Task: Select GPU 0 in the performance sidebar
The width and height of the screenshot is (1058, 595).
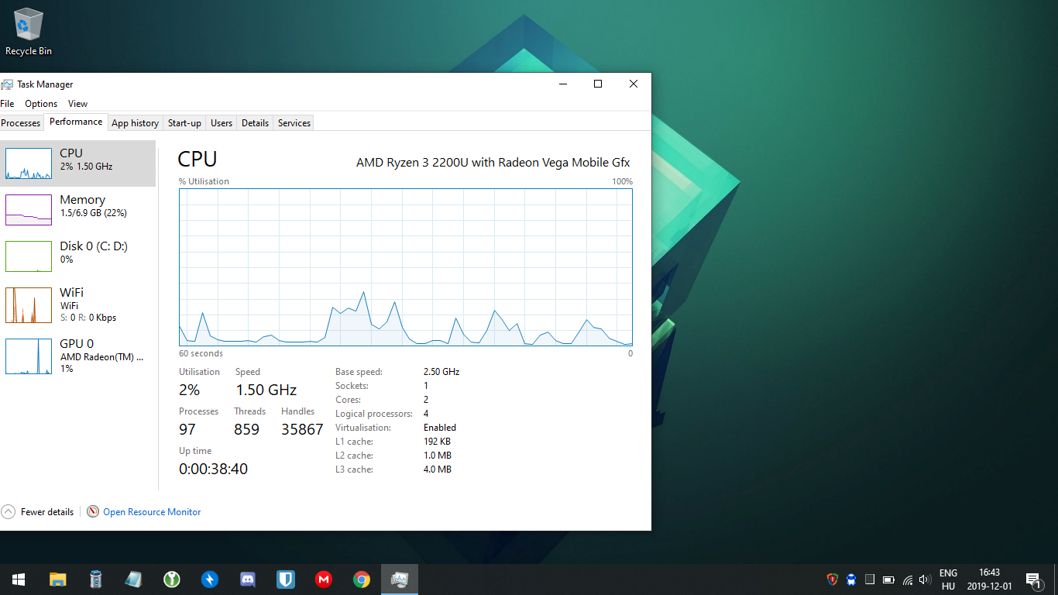Action: pos(77,356)
